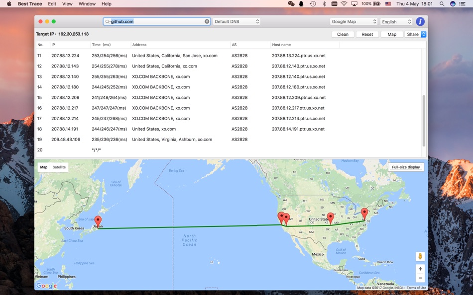
Task: Open the View menu
Action: click(x=67, y=3)
